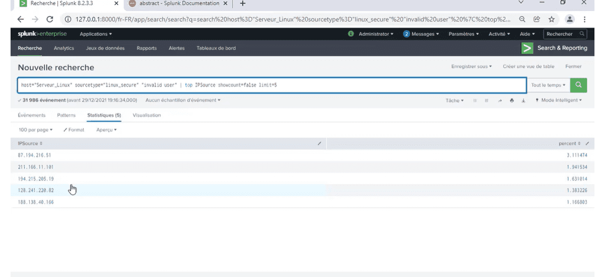Open the Format options
Viewport: 600px width, 277px height.
pyautogui.click(x=74, y=130)
